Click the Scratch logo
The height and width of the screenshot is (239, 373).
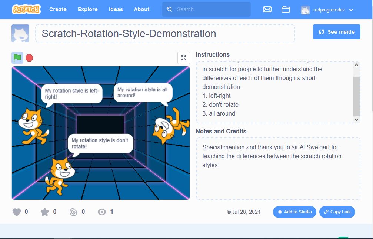click(26, 9)
